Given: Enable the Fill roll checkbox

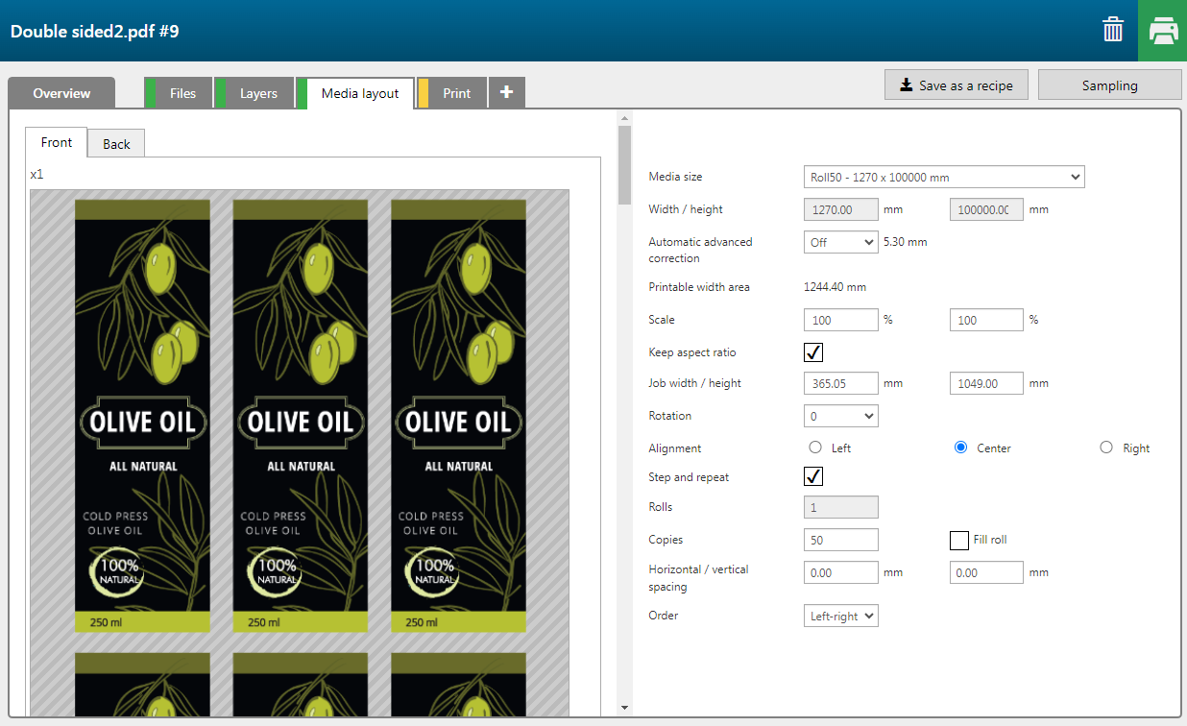Looking at the screenshot, I should pos(958,540).
